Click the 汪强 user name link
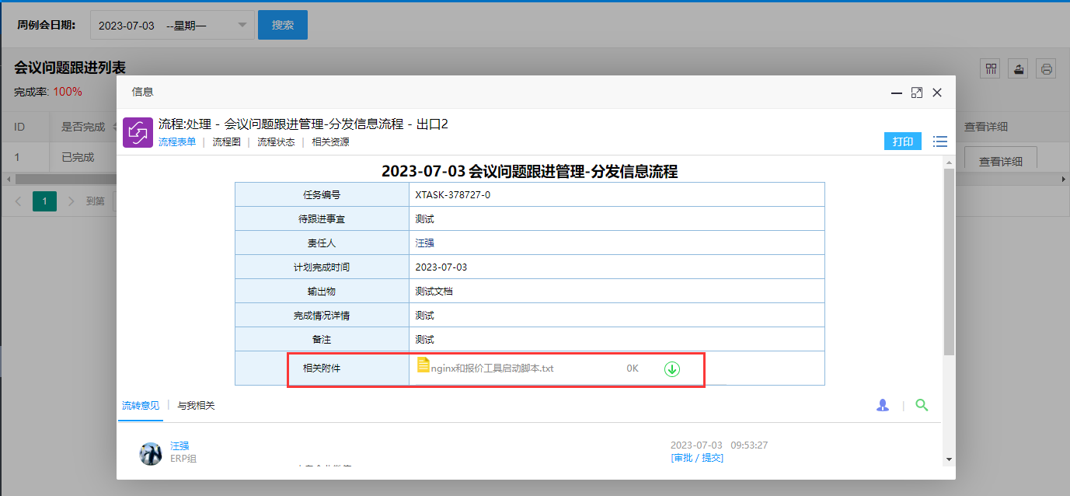This screenshot has width=1070, height=496. click(179, 445)
